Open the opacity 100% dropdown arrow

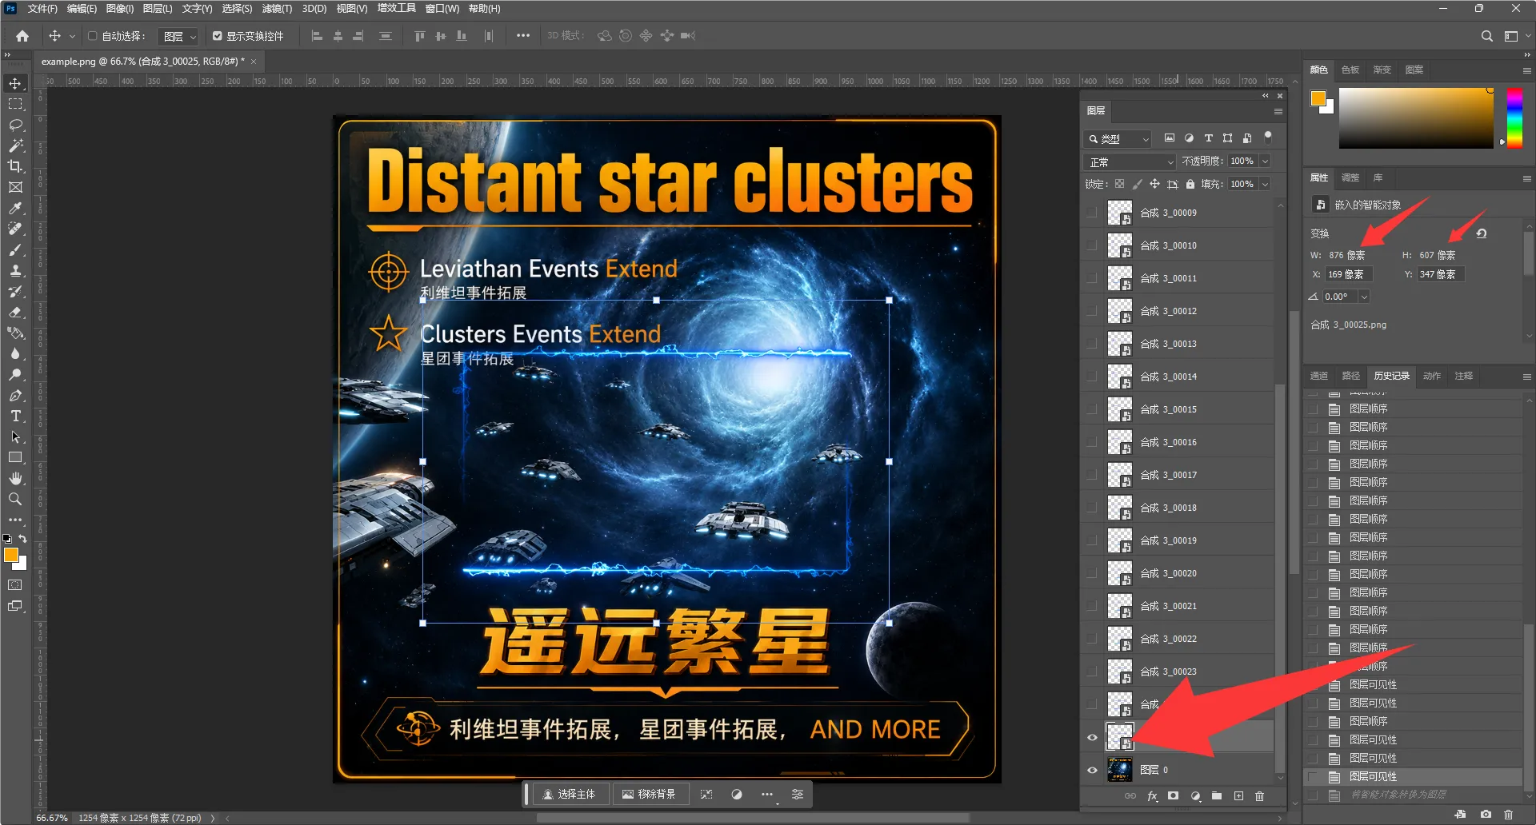tap(1266, 161)
